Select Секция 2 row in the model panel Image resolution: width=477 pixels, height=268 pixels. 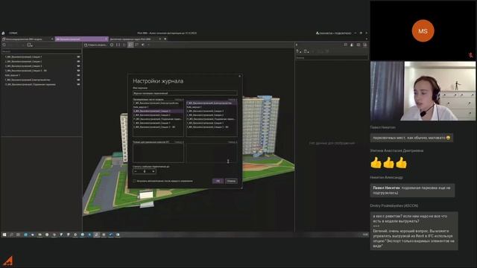click(42, 61)
